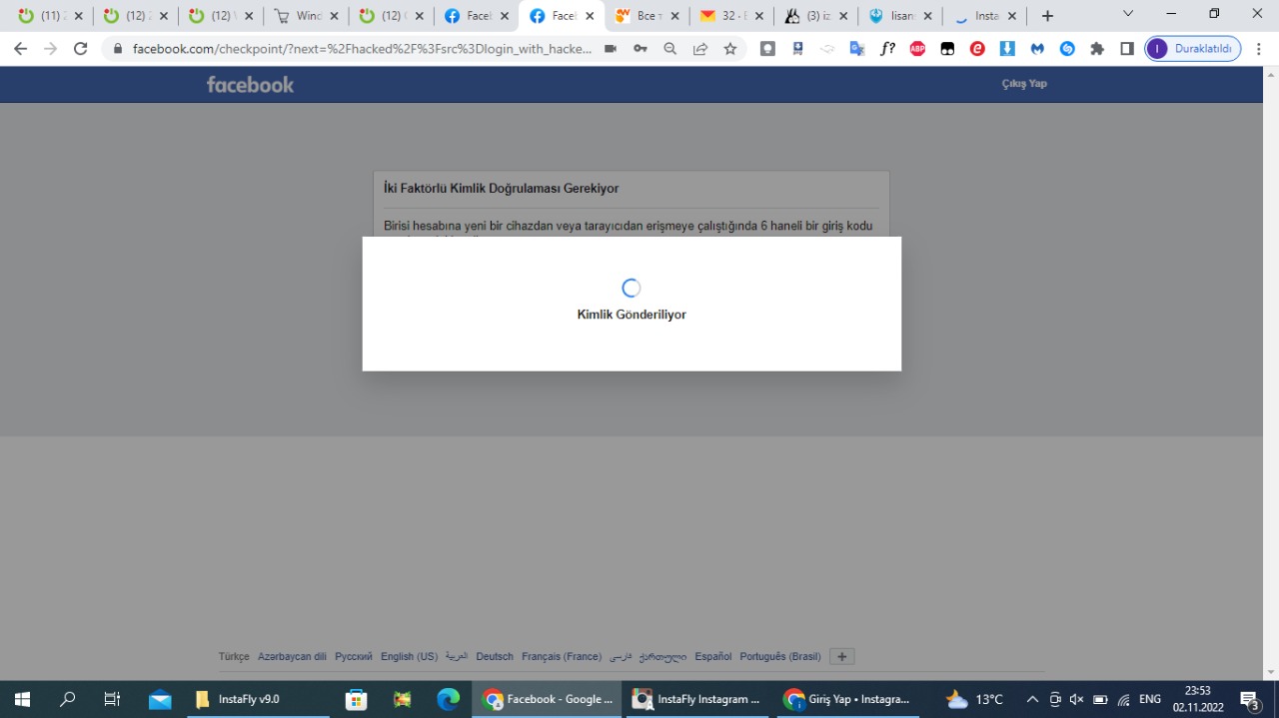The image size is (1279, 718).
Task: Reload the Facebook checkpoint page
Action: tap(81, 48)
